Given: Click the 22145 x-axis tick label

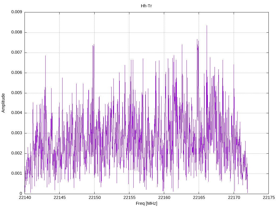Looking at the screenshot, I should coord(60,198).
